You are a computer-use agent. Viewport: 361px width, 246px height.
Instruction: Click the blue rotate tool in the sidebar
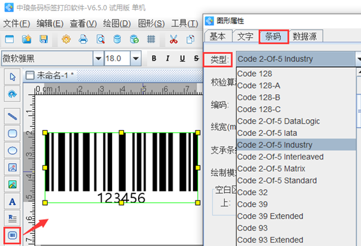click(12, 94)
